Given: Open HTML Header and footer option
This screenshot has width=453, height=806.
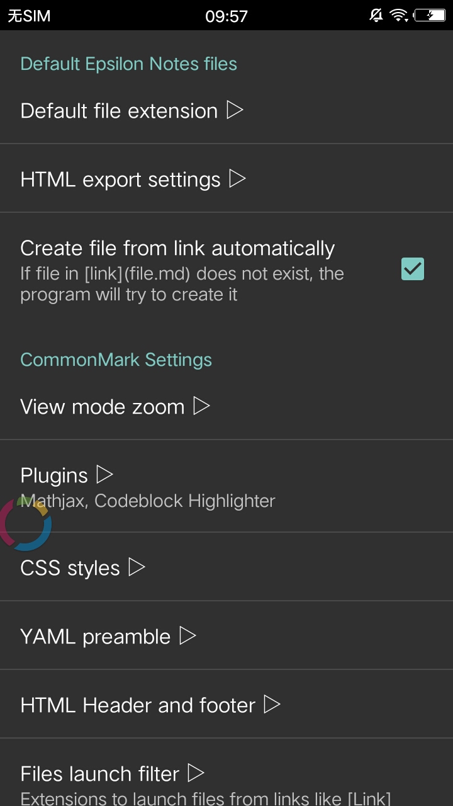Looking at the screenshot, I should pos(226,704).
